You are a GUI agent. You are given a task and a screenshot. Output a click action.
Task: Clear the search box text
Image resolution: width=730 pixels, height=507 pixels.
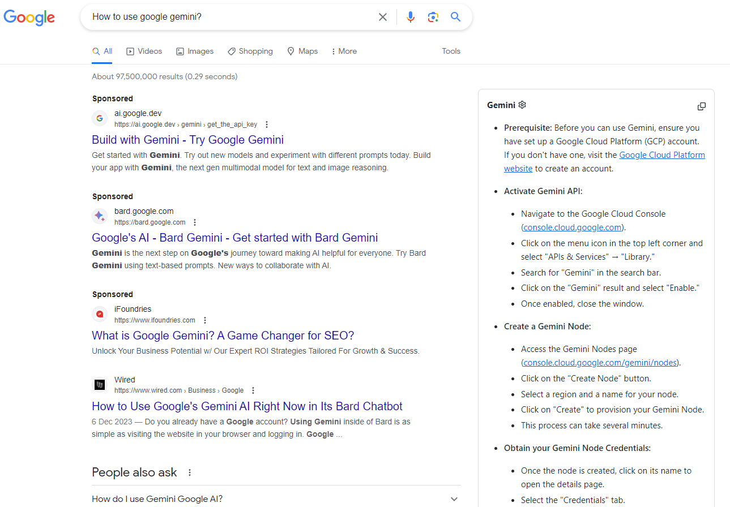pyautogui.click(x=383, y=17)
